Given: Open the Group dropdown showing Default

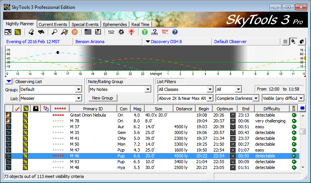Looking at the screenshot, I should pos(79,89).
